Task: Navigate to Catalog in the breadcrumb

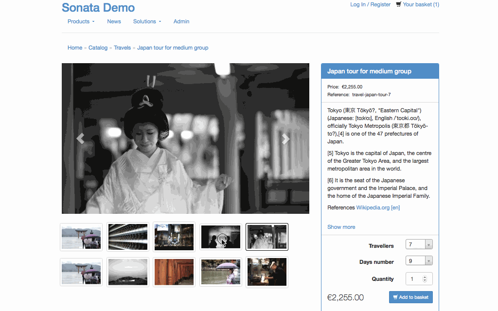Action: pos(98,48)
